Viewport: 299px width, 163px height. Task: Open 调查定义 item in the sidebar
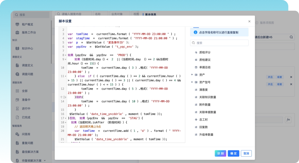click(x=27, y=65)
